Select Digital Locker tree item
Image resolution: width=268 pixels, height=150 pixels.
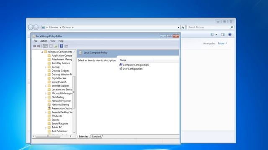(59, 78)
